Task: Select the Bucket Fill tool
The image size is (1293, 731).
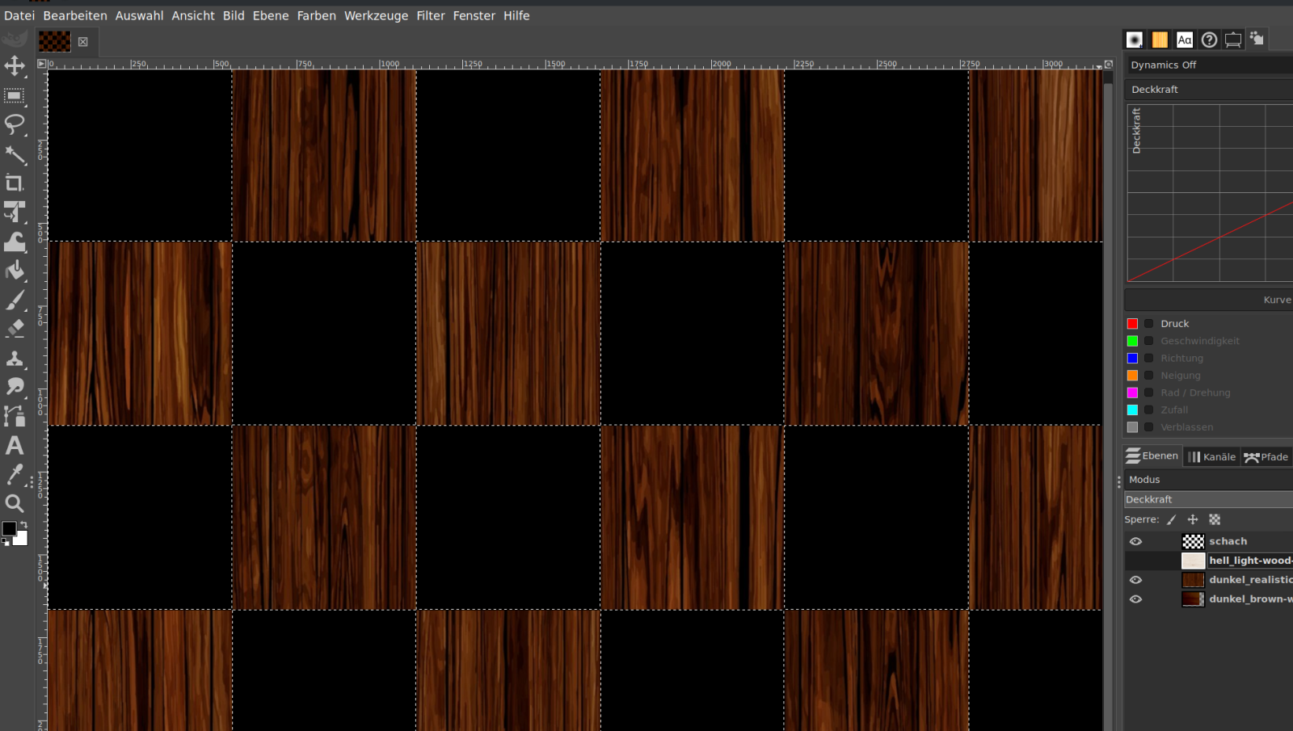Action: coord(15,271)
